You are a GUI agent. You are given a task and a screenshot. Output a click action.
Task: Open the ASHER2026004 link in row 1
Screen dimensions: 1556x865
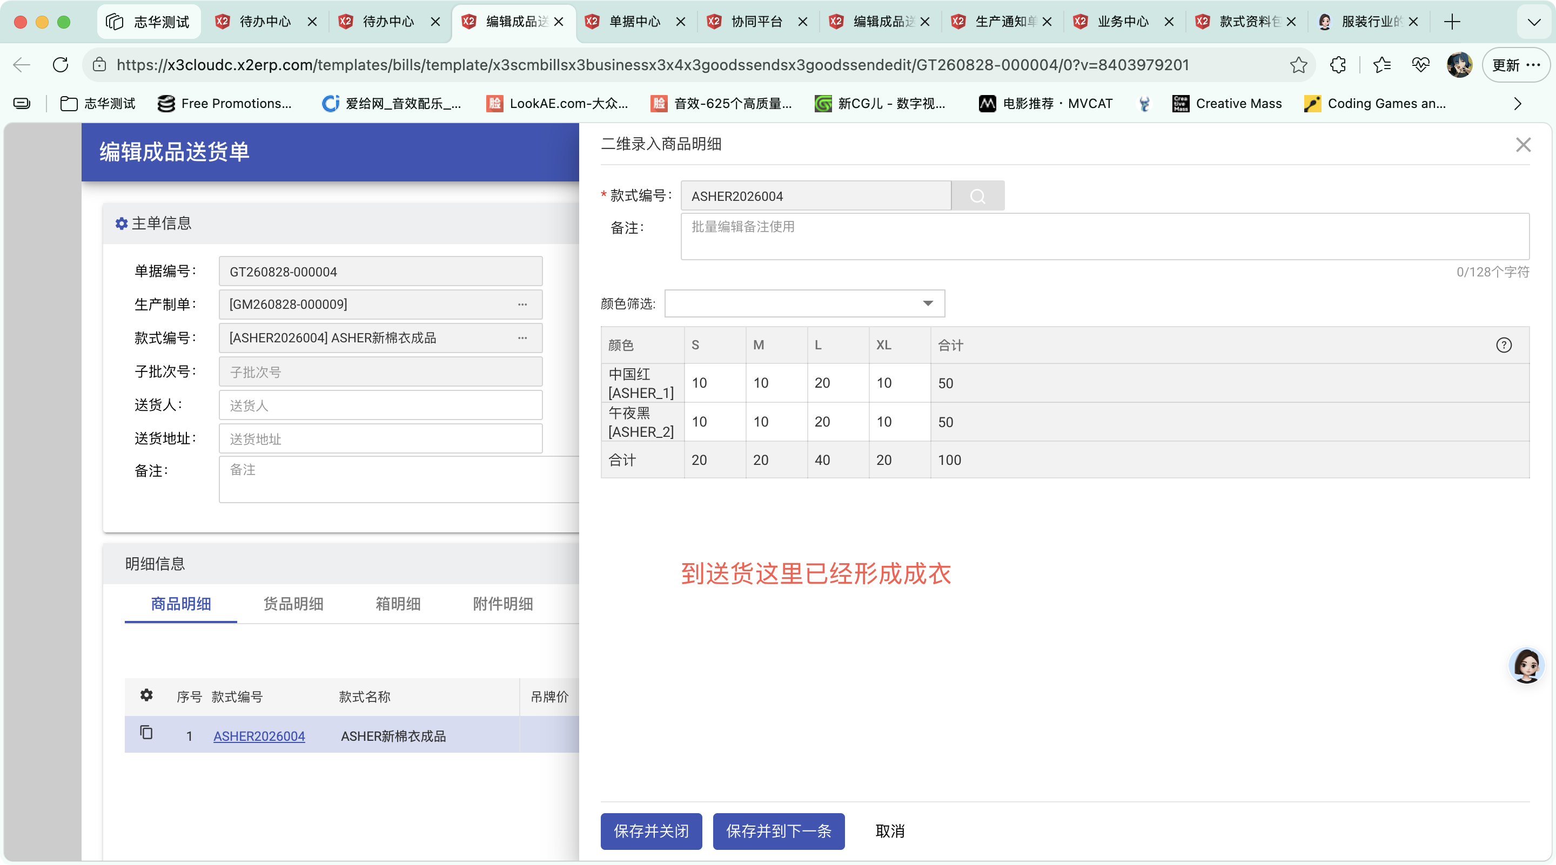click(x=259, y=736)
